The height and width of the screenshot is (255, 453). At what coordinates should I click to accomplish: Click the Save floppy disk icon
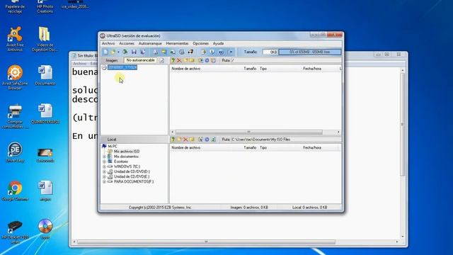pos(134,52)
